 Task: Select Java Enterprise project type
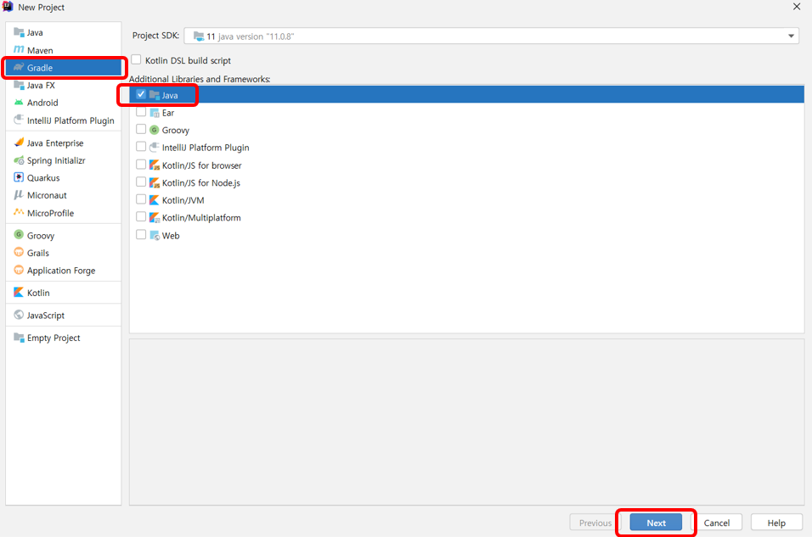tap(64, 143)
